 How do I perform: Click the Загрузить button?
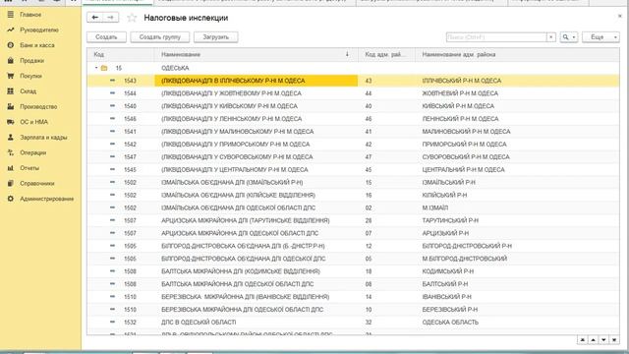point(216,37)
